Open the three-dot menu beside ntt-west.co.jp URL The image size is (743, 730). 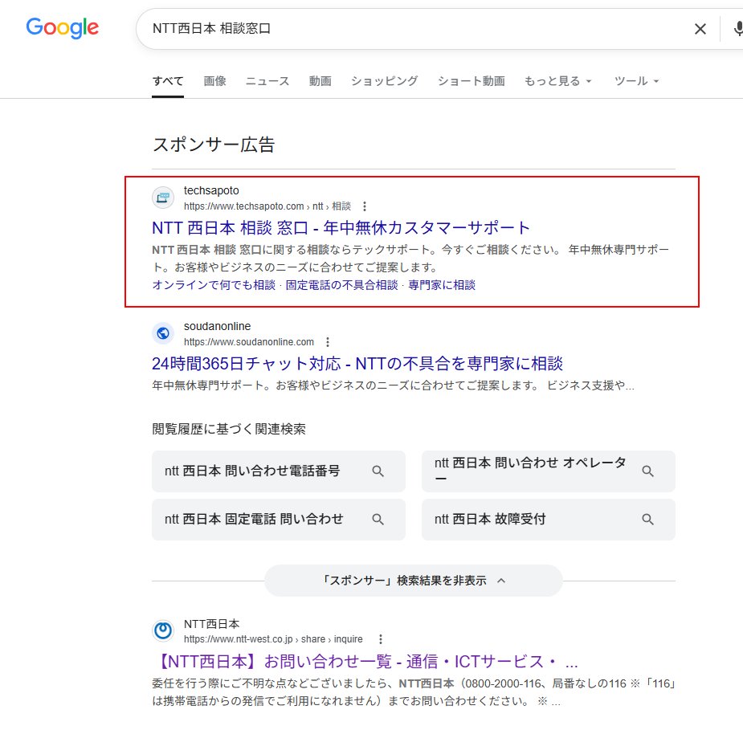pos(381,639)
